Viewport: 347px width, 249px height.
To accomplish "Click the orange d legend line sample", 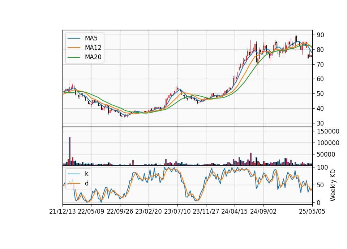I will [x=74, y=183].
